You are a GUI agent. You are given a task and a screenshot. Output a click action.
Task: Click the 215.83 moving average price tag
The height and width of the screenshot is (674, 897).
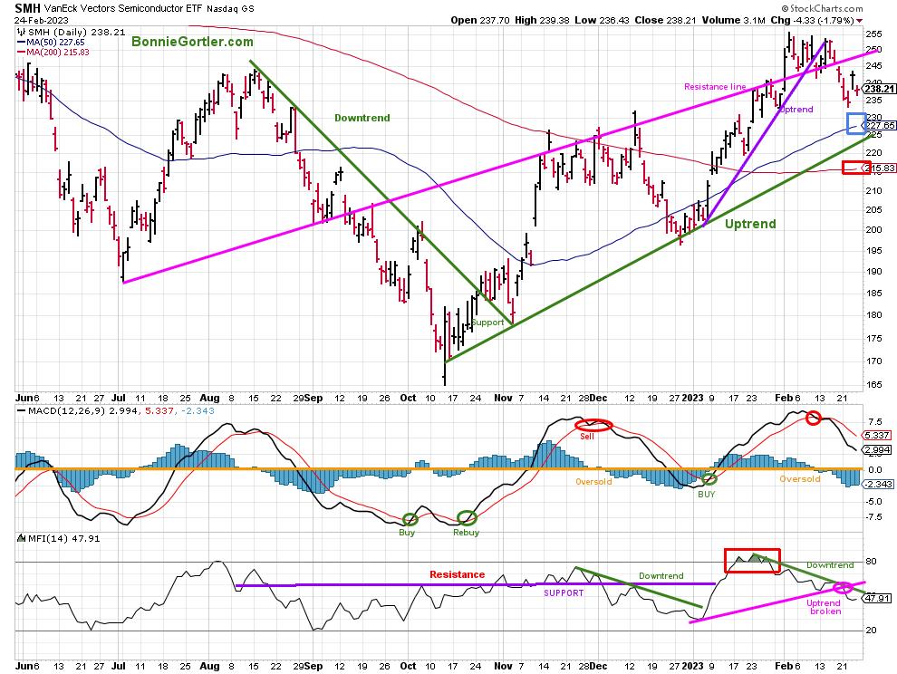pyautogui.click(x=880, y=168)
